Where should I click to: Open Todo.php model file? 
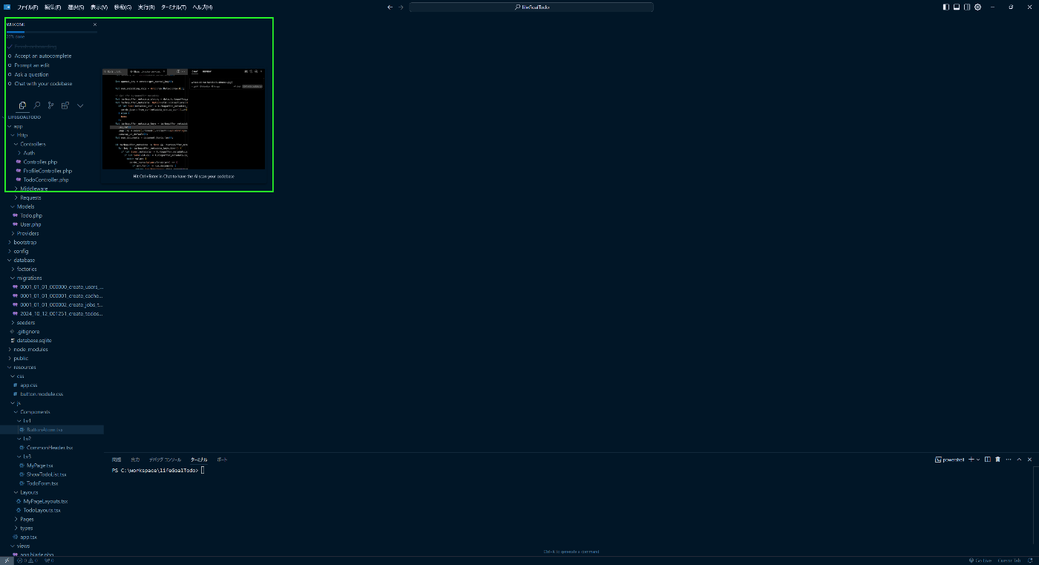tap(31, 215)
